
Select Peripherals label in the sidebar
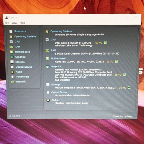(22, 77)
